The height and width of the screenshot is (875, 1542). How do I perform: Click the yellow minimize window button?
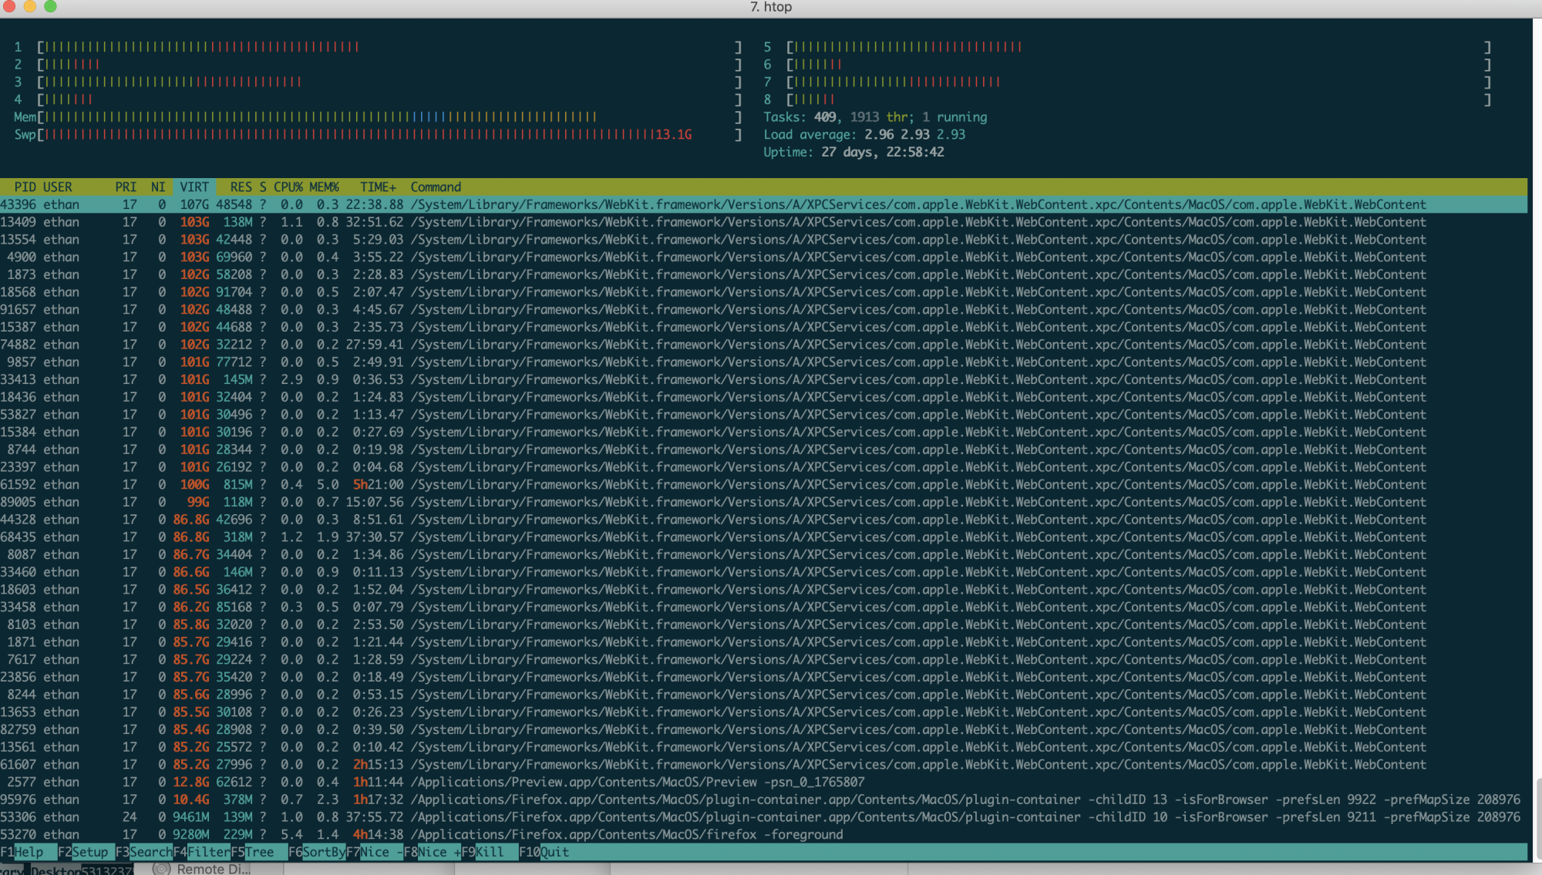coord(30,6)
